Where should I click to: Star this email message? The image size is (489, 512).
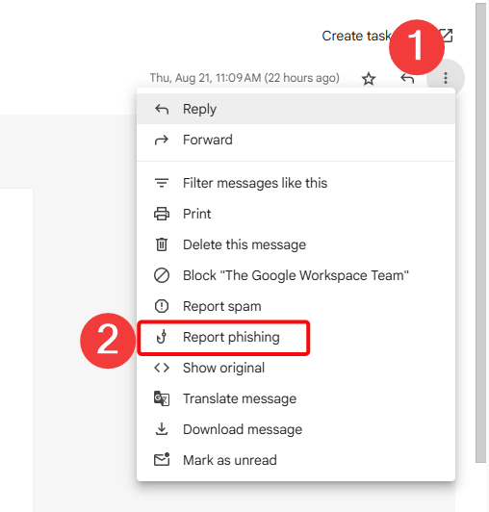click(369, 79)
